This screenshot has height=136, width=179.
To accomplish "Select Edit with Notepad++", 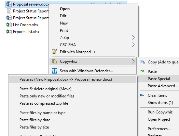I will tap(93, 52).
